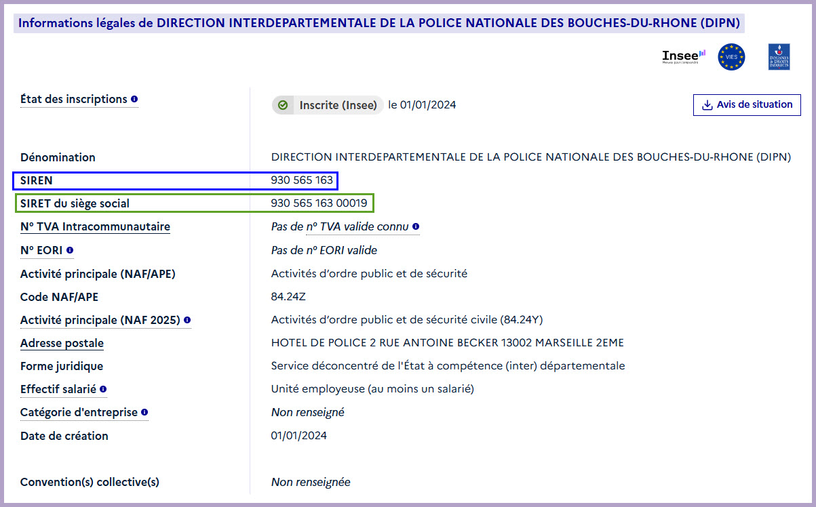Click the Marseille postal address value
The width and height of the screenshot is (816, 507).
[447, 343]
